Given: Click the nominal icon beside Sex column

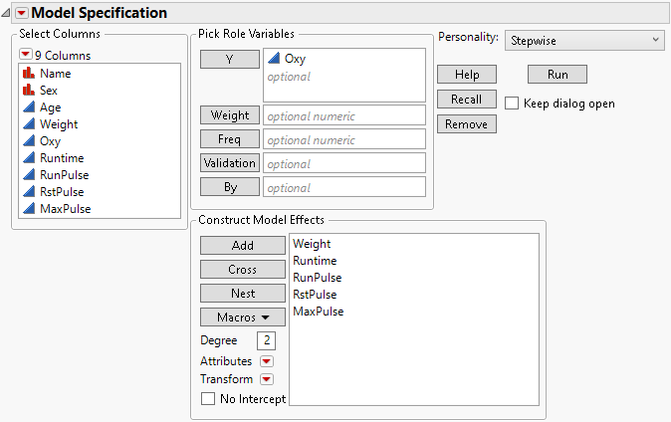Looking at the screenshot, I should [28, 91].
